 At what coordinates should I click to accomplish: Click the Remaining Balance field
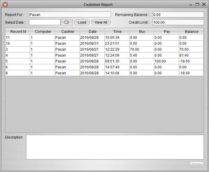click(178, 15)
